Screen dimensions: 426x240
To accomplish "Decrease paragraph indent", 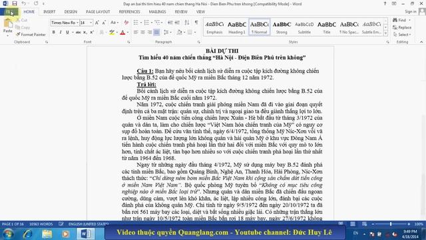I will click(x=170, y=23).
